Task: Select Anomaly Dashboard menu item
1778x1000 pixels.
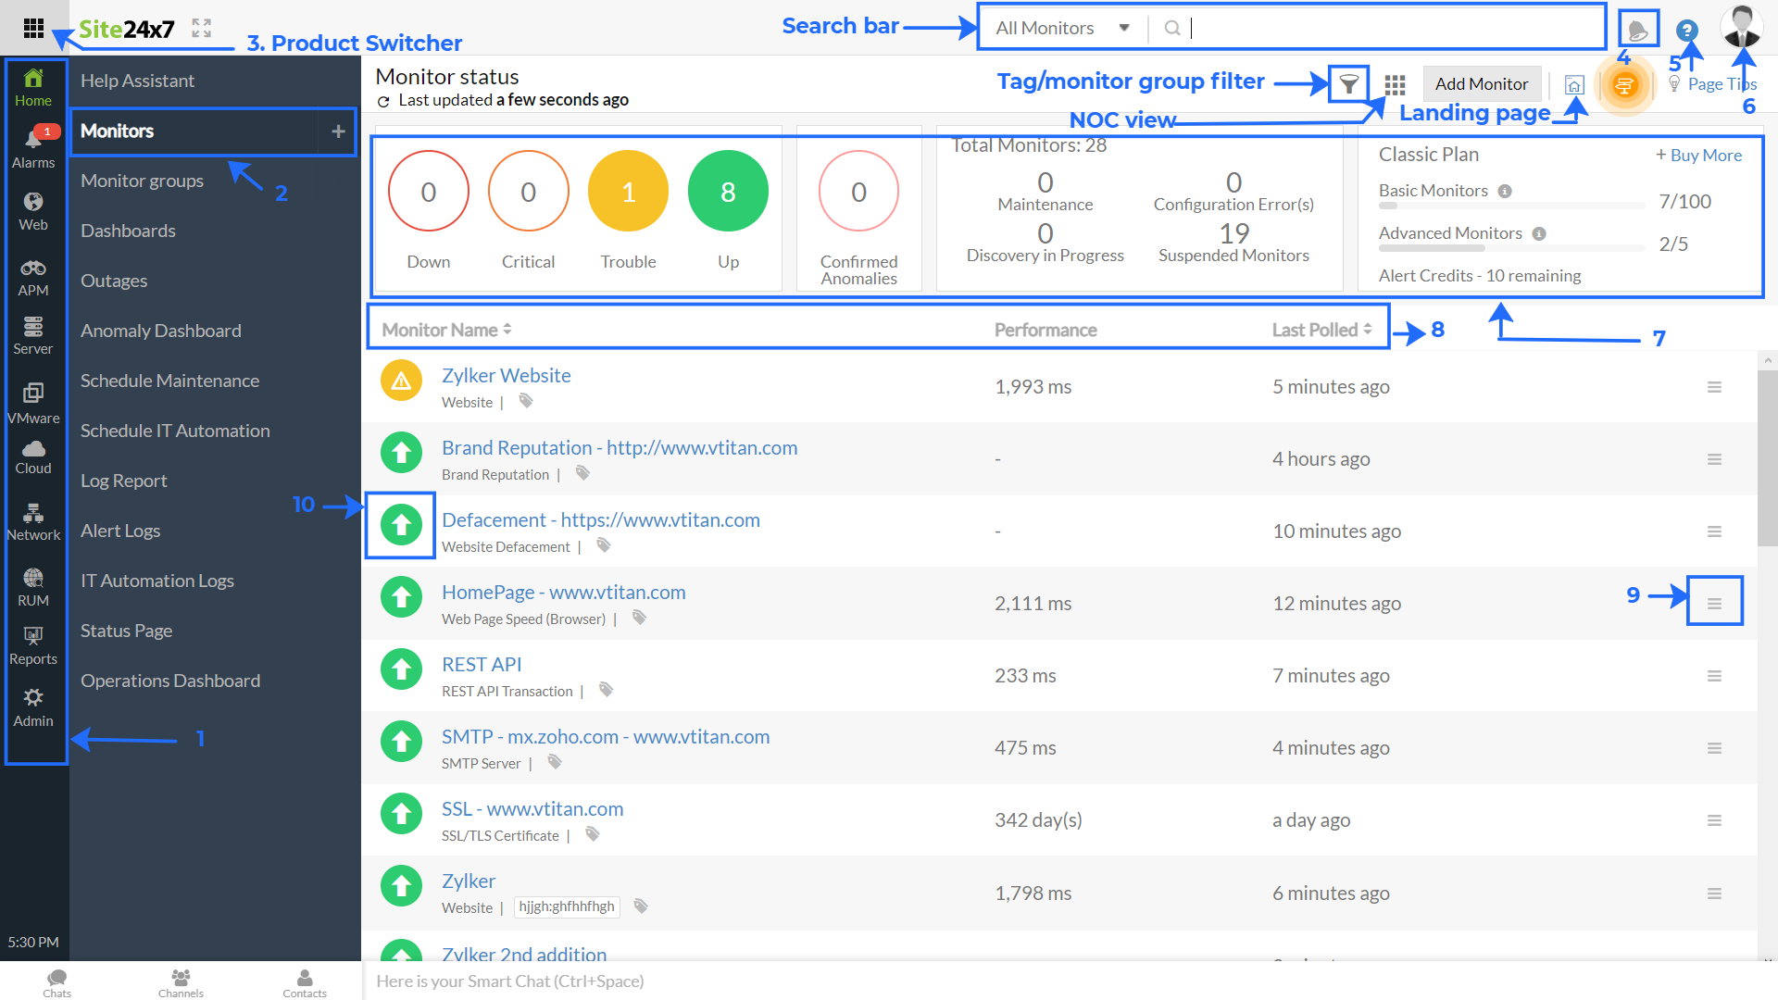Action: 160,331
